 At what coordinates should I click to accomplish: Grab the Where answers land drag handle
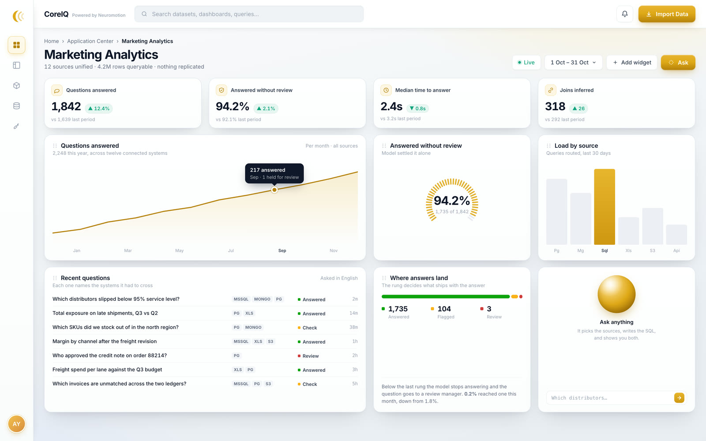pos(384,278)
